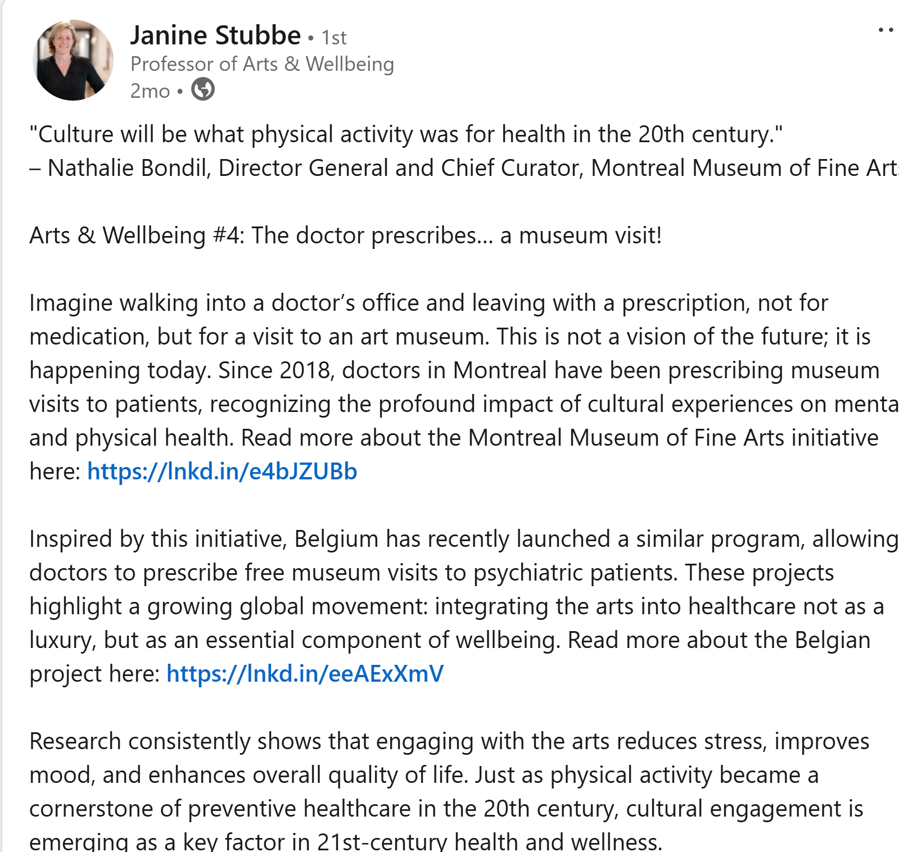Click the opening "Culture will be" quote line

406,134
